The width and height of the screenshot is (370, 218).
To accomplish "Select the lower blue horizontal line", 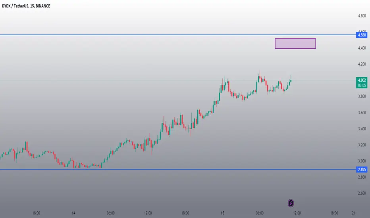I will pos(178,169).
